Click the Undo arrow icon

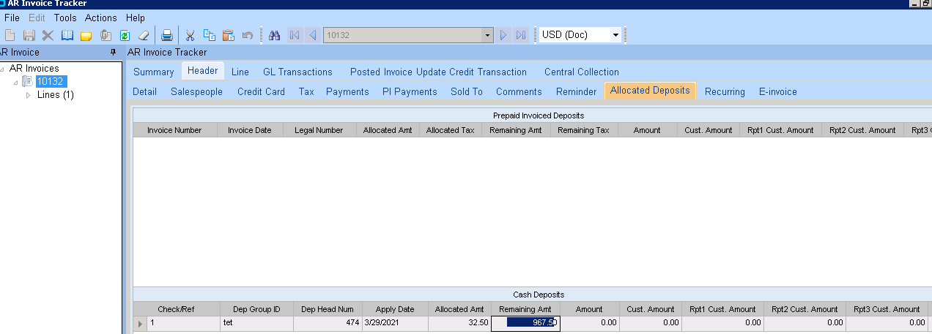247,35
